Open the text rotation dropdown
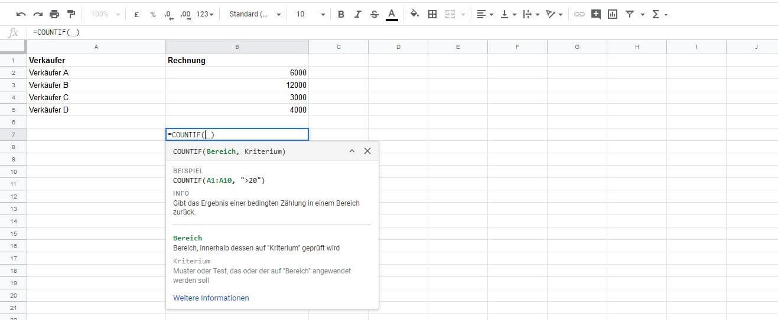This screenshot has width=778, height=320. 554,14
